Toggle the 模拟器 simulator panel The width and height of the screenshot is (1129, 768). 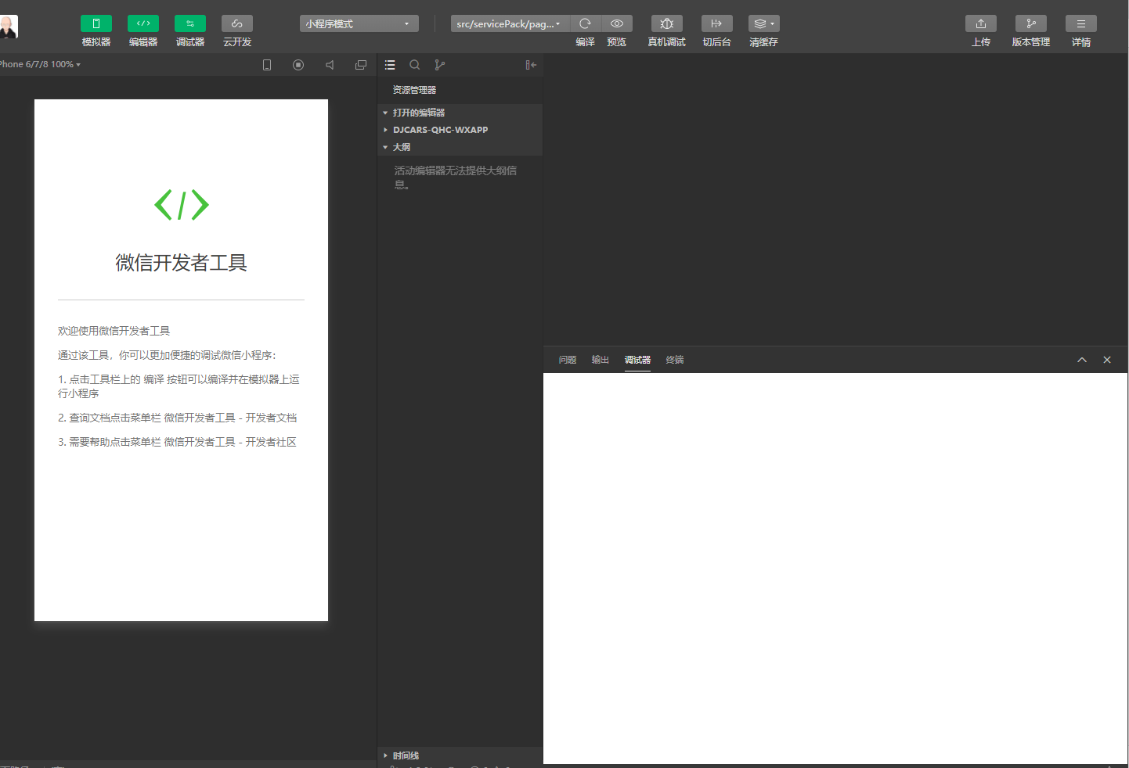tap(96, 23)
